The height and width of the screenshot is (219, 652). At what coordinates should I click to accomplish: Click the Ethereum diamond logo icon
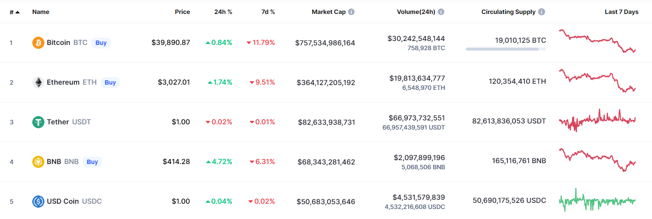[38, 82]
